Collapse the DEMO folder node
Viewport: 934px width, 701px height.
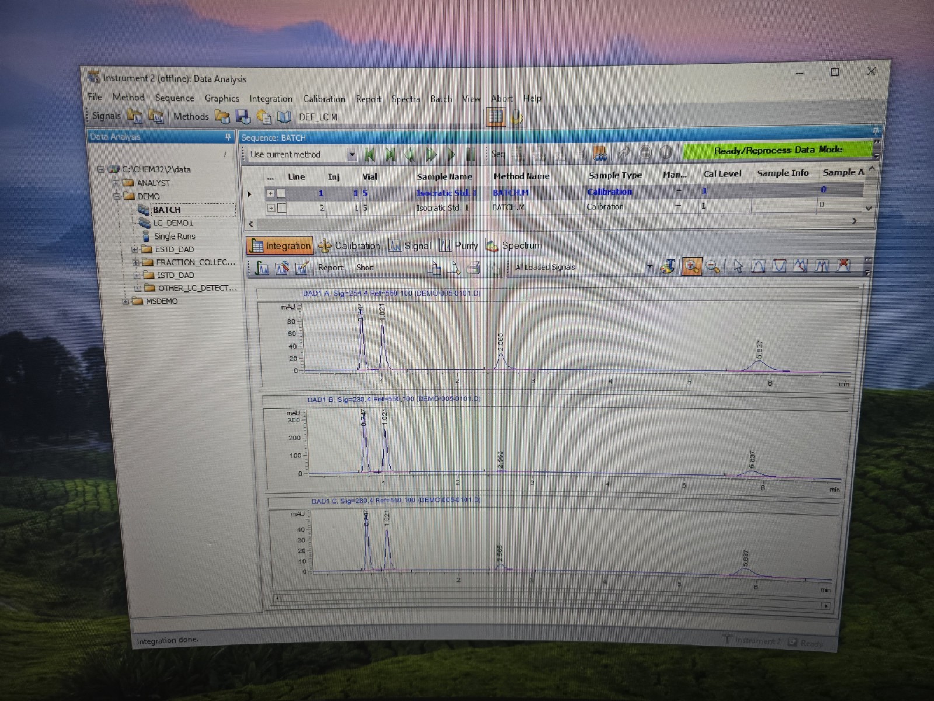pos(116,196)
